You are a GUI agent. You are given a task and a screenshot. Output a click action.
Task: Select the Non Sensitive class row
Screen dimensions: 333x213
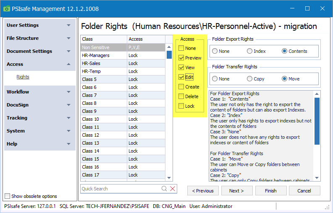(x=123, y=47)
